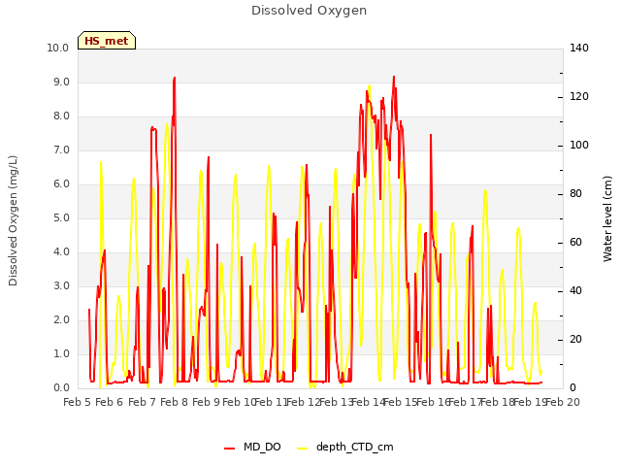Click the Feb 9 date label

[x=206, y=403]
